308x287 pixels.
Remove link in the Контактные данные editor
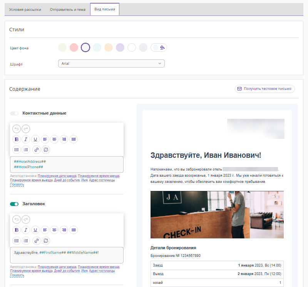click(x=46, y=150)
